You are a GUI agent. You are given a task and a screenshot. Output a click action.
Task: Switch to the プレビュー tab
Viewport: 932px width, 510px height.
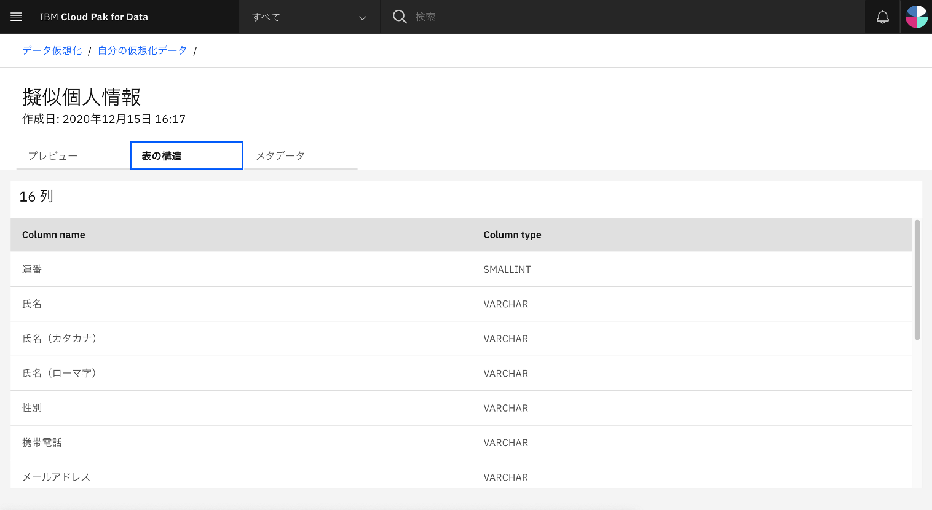click(x=73, y=155)
